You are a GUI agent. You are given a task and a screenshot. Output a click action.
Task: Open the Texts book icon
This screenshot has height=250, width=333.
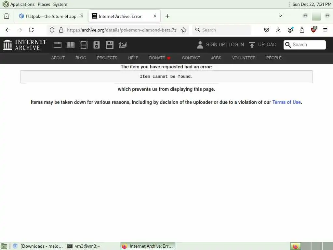tap(71, 45)
